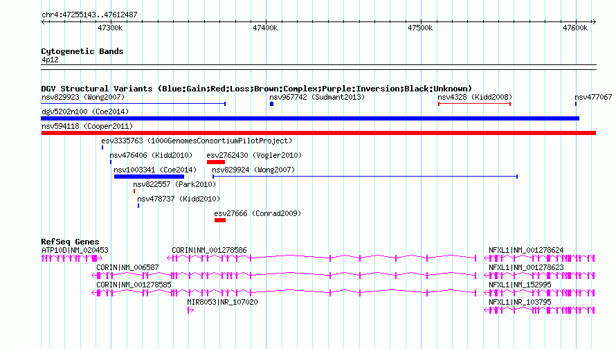Select the nsv476406 (Kidd2010) variant label
Screen dimensions: 616x349
pyautogui.click(x=151, y=155)
